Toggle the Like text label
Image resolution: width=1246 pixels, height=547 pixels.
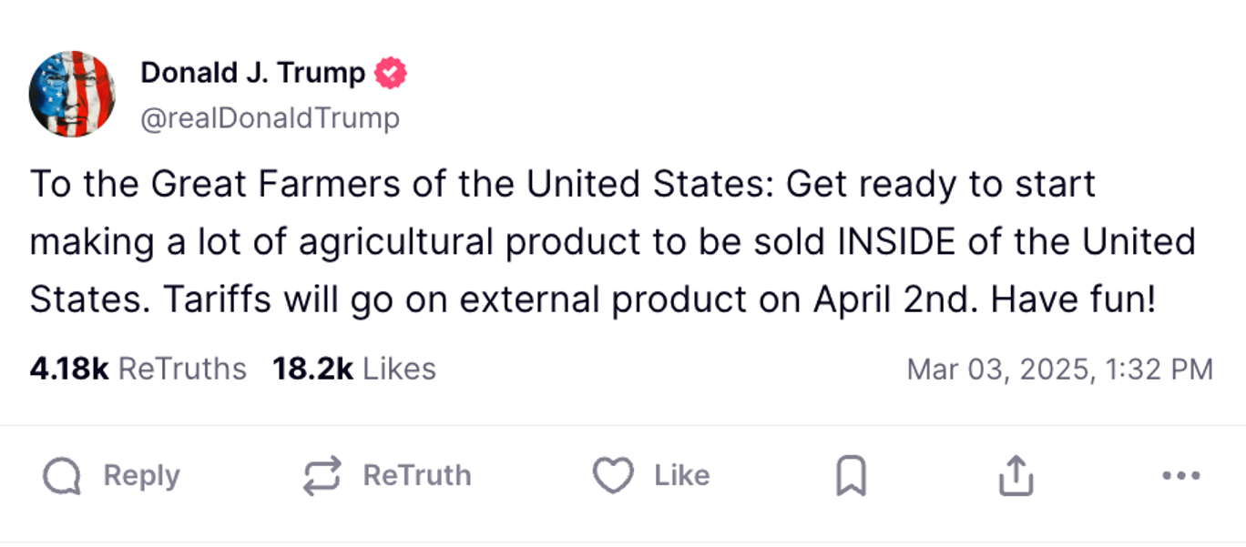coord(681,476)
